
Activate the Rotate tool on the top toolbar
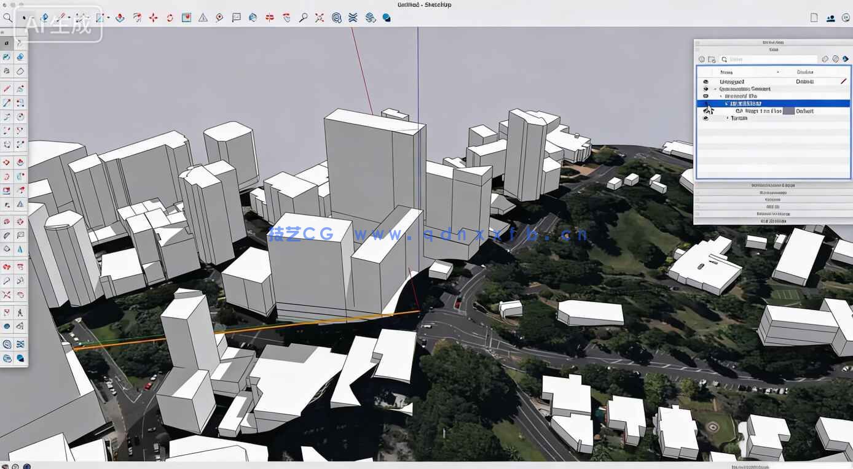[x=170, y=18]
